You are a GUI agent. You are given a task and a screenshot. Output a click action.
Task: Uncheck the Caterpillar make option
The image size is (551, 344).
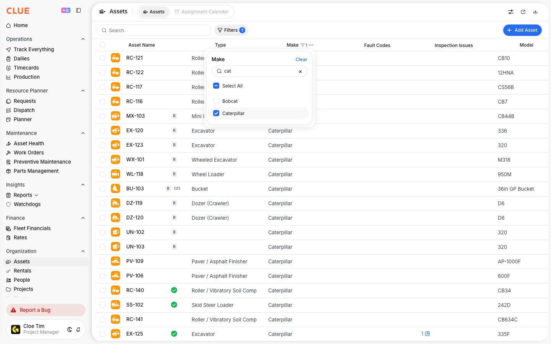(x=216, y=113)
